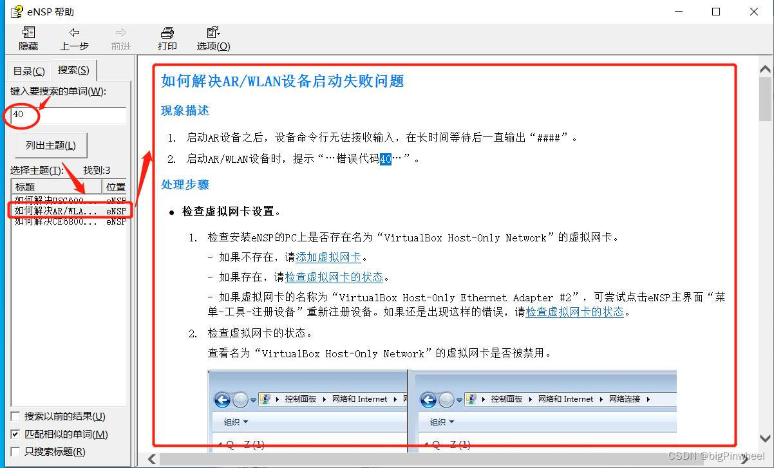
Task: Click the highlighted 40 in error code text
Action: pyautogui.click(x=385, y=158)
